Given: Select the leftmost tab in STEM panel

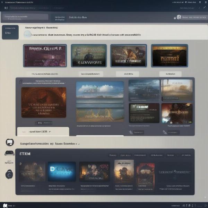Looking at the screenshot, I should (x=113, y=155).
